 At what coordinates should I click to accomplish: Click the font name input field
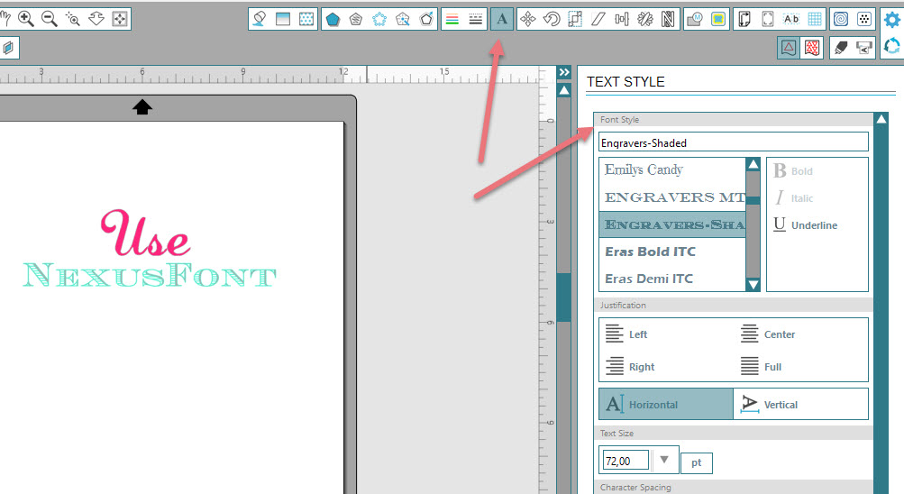pos(734,142)
